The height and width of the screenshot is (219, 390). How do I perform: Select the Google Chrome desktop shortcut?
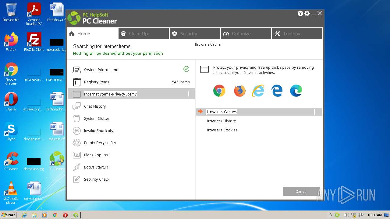[x=11, y=74]
